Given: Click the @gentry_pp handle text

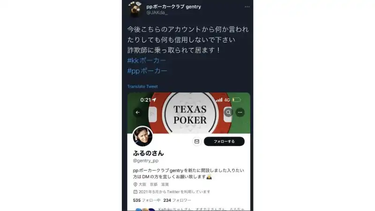Looking at the screenshot, I should pos(146,160).
